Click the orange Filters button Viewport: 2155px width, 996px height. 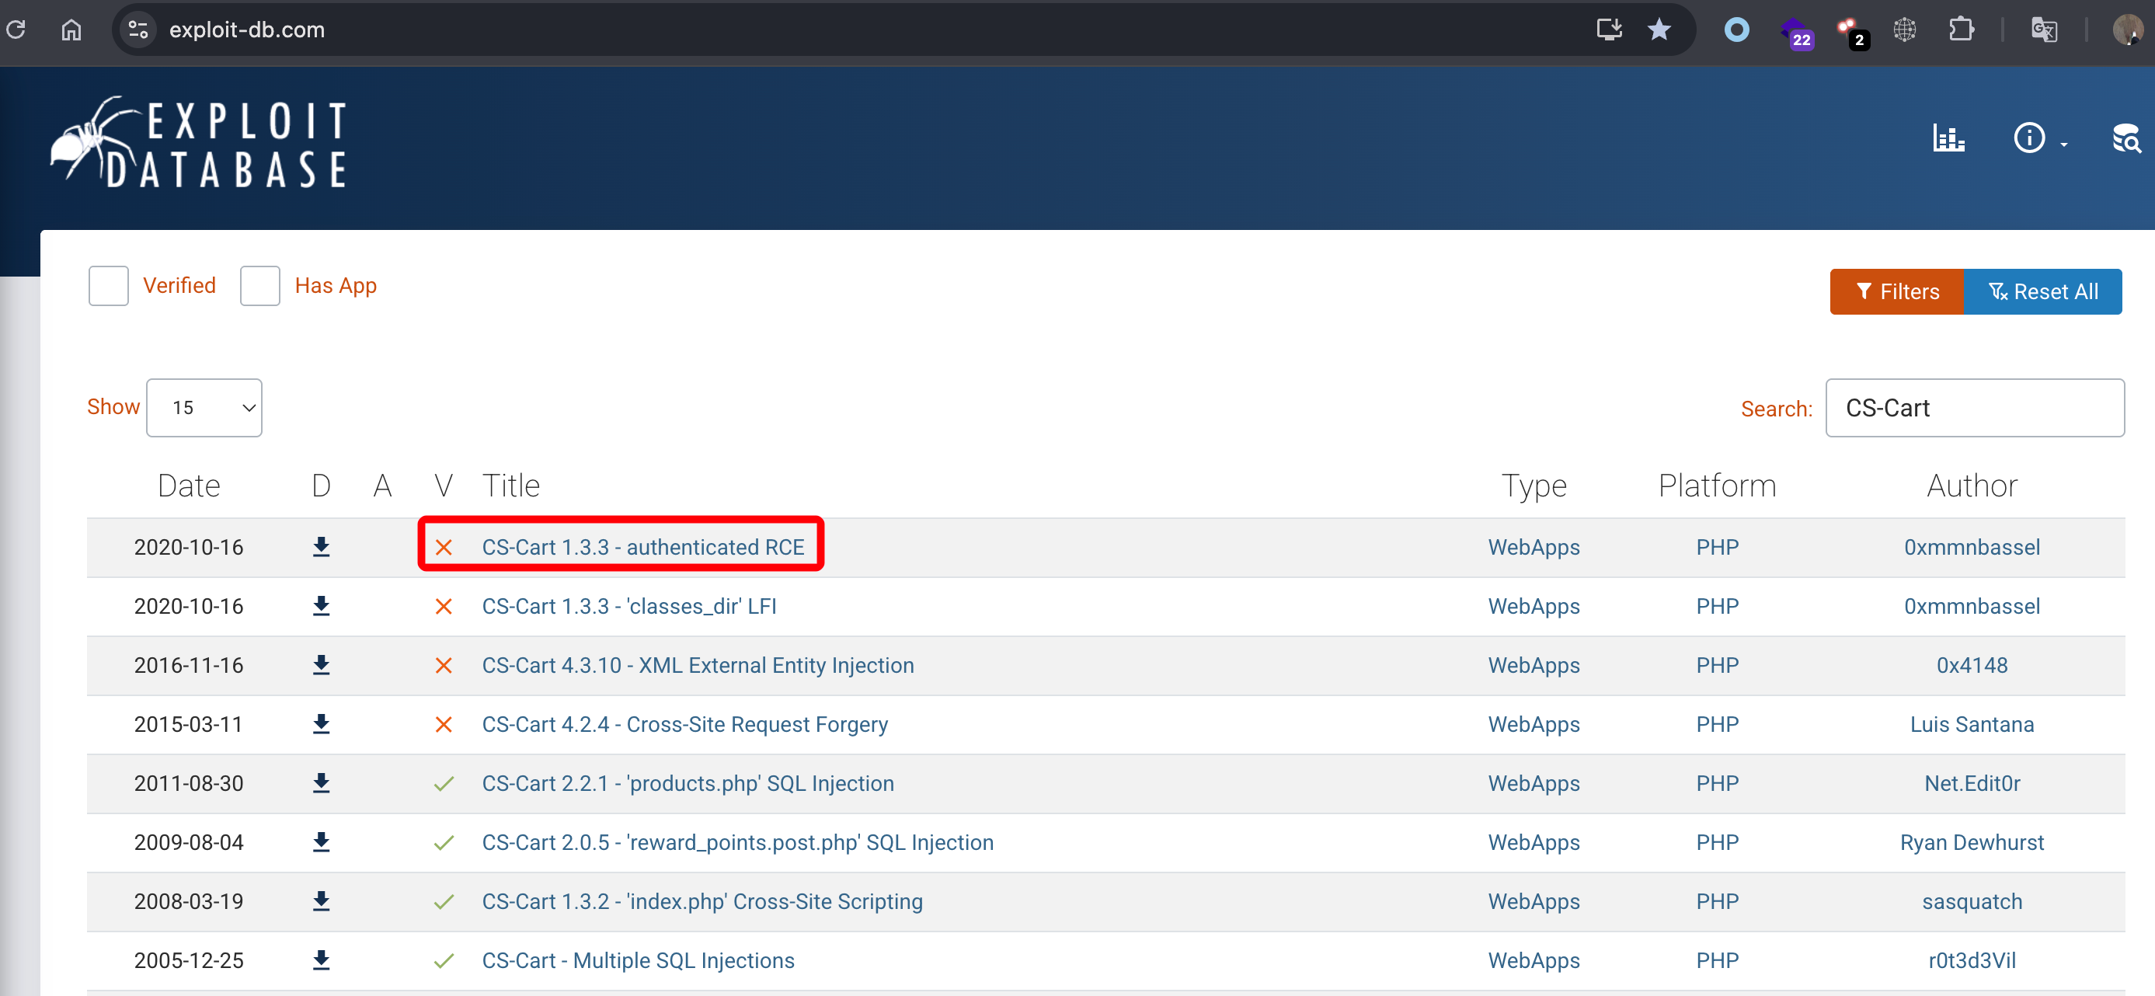point(1896,291)
